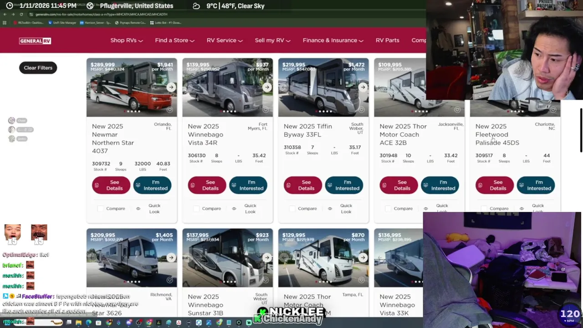This screenshot has height=328, width=583.
Task: Favorite the Winnebago Vista 34R listing
Action: click(x=266, y=110)
